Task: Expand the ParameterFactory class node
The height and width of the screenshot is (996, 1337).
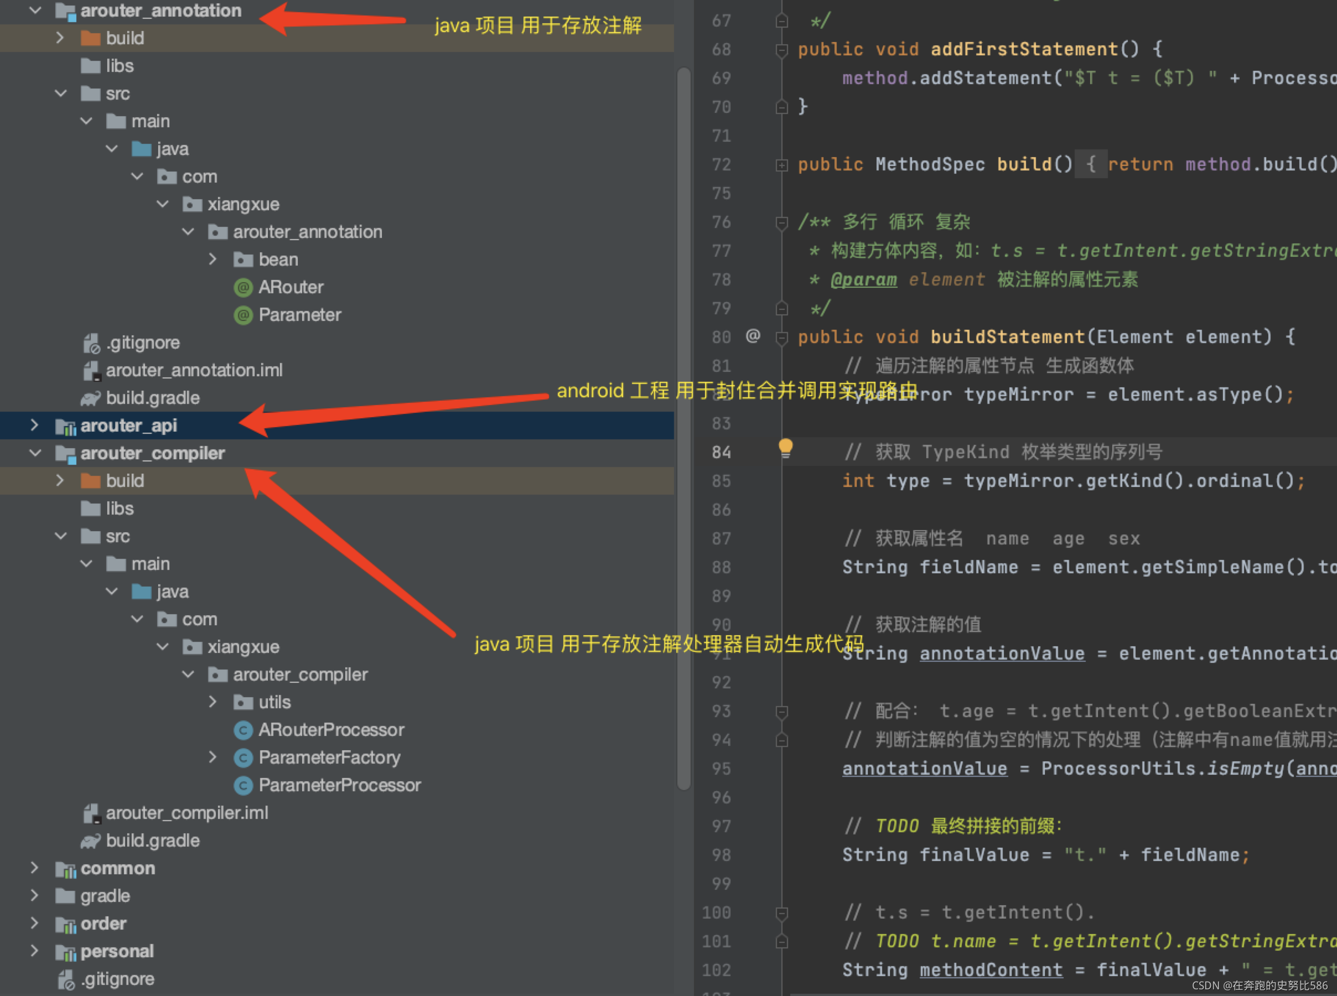Action: click(212, 758)
